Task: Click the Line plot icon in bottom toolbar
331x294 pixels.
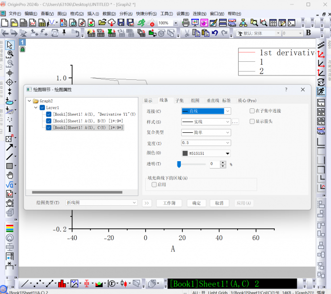Action: (25, 284)
